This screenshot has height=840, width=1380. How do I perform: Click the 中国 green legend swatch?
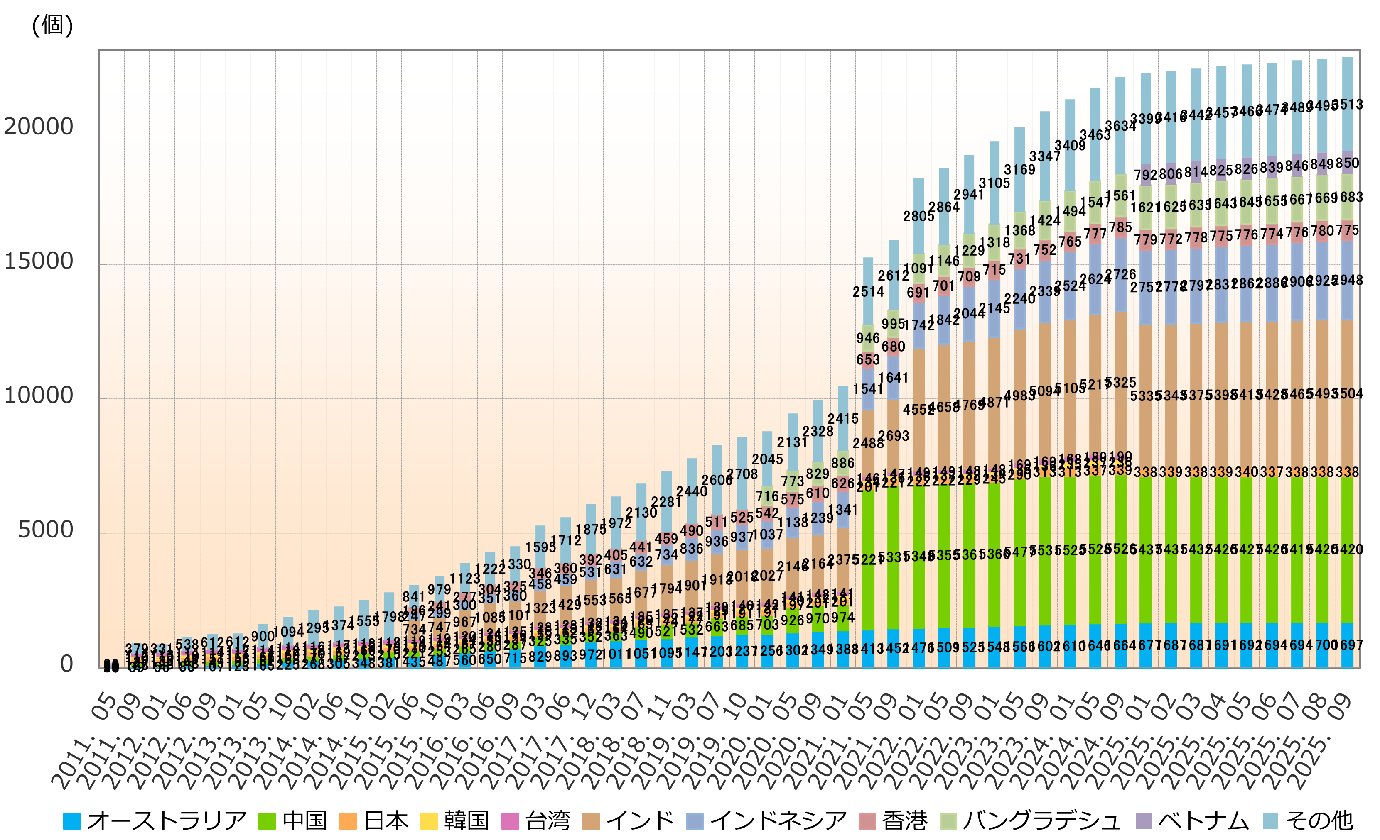point(267,821)
